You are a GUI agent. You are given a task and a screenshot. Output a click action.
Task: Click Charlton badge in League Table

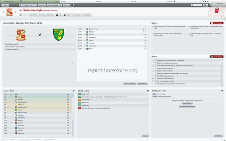point(16,123)
